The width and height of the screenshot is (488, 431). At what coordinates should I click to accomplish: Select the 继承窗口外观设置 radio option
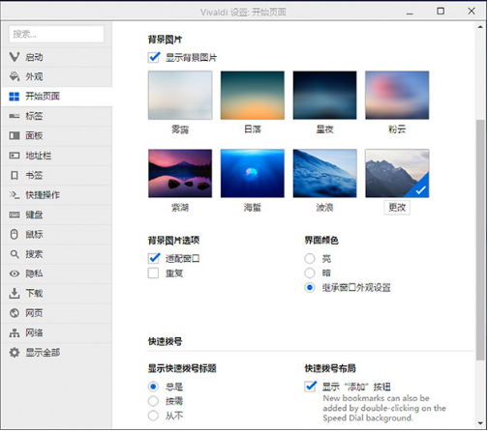(310, 287)
